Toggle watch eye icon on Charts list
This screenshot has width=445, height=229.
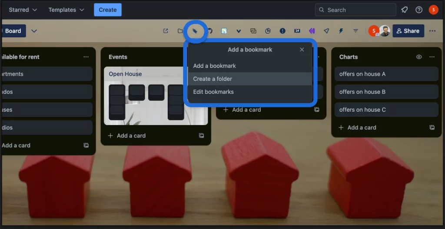click(419, 57)
